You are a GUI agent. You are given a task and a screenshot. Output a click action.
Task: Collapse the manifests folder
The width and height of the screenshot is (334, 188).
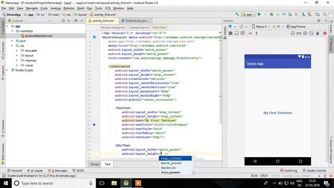point(12,31)
